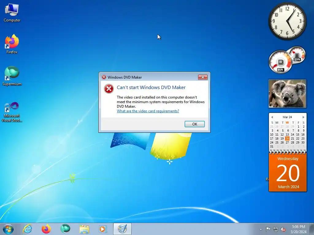Click the muted volume tray icon
Image resolution: width=314 pixels, height=235 pixels.
pos(283,229)
